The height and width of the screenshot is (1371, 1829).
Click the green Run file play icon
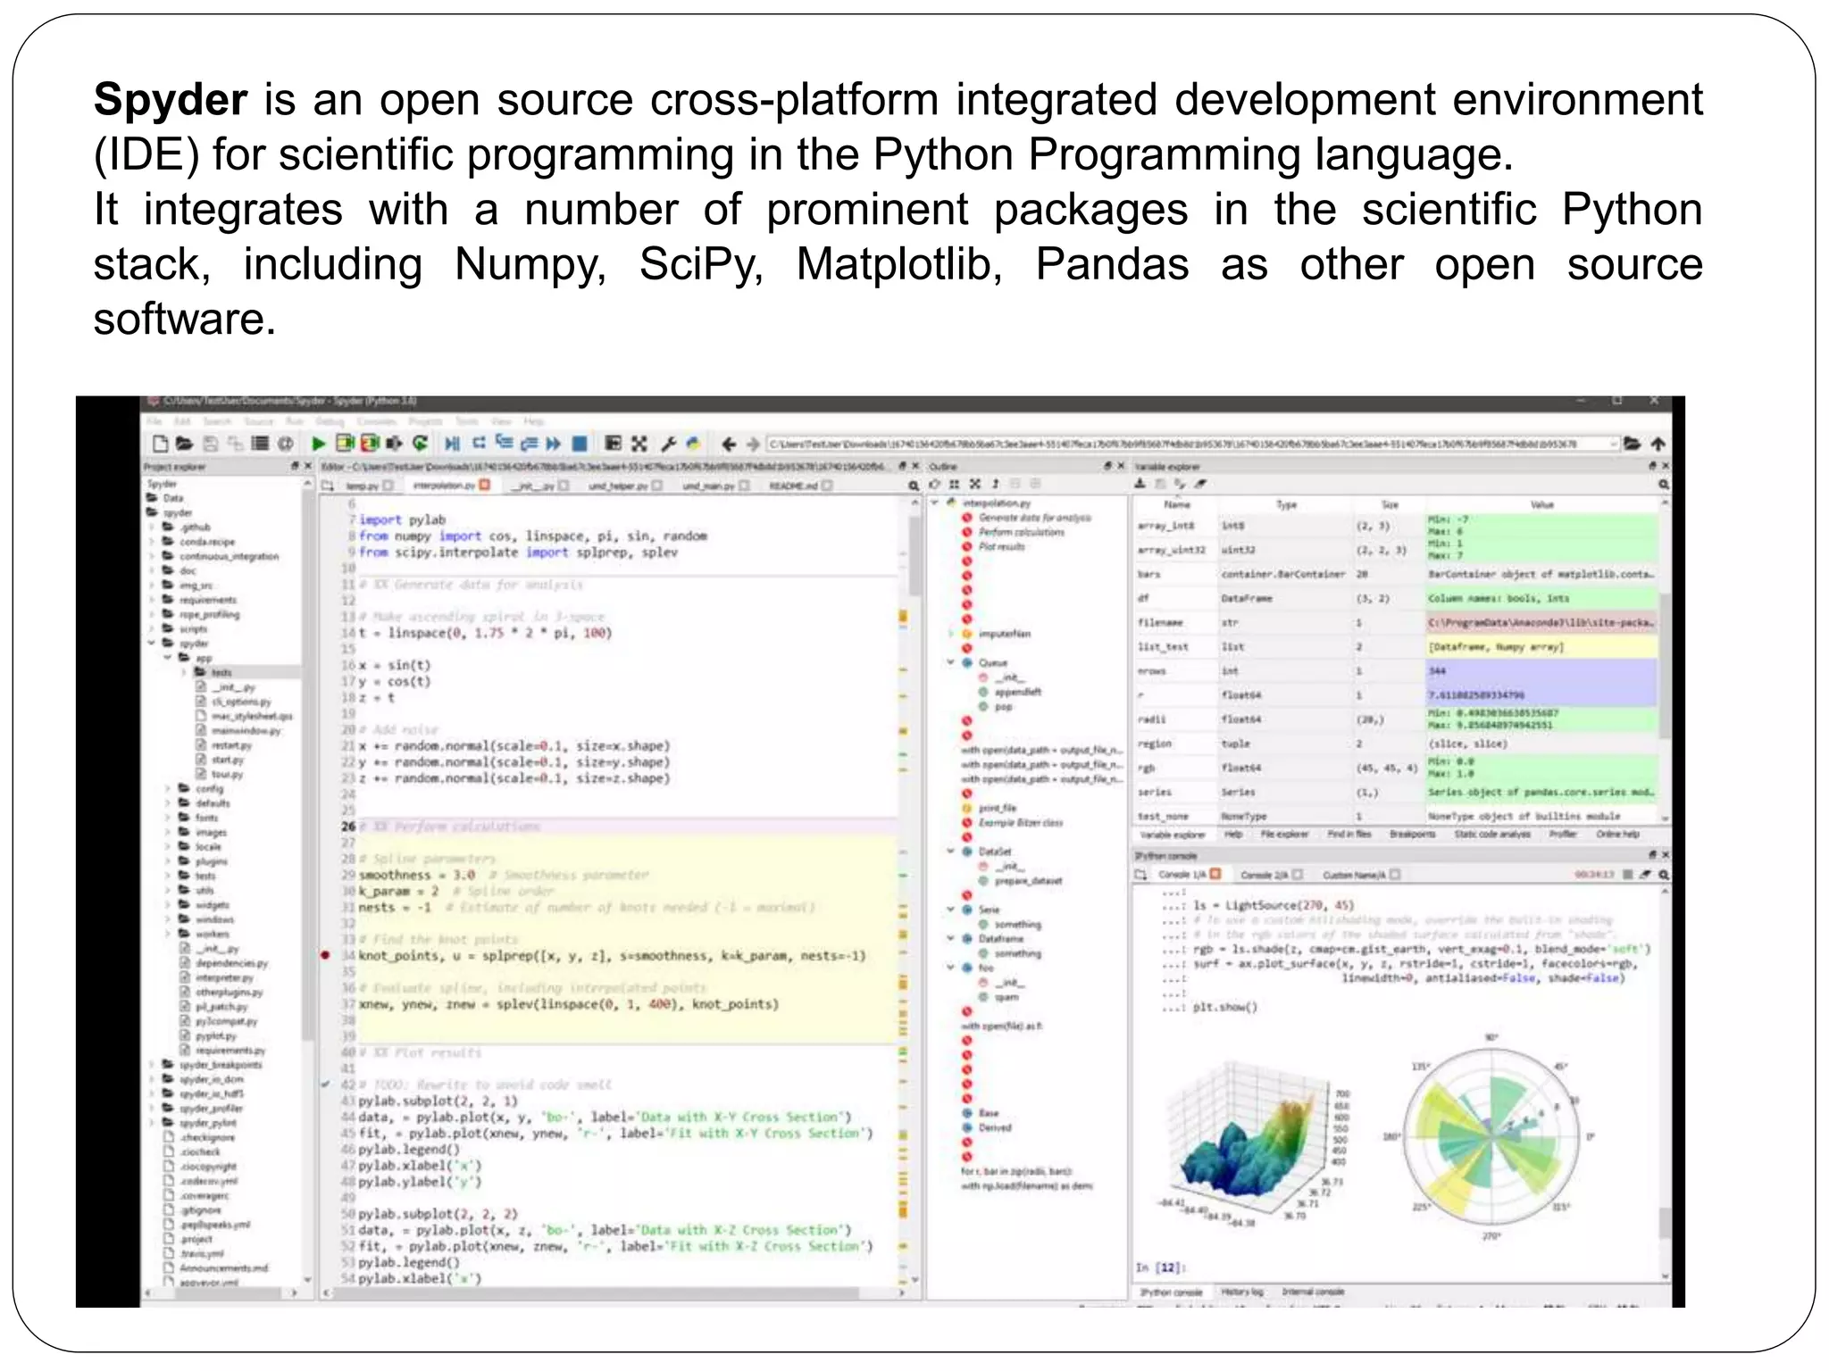[319, 443]
